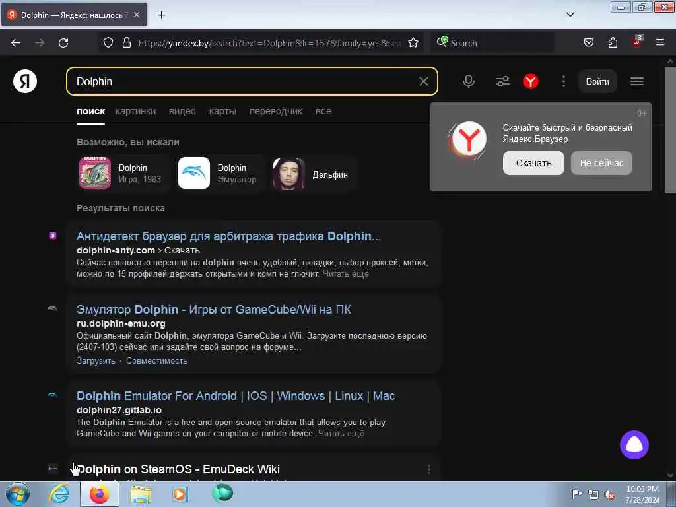The height and width of the screenshot is (507, 676).
Task: Click the tracking protection shield icon
Action: pyautogui.click(x=108, y=43)
